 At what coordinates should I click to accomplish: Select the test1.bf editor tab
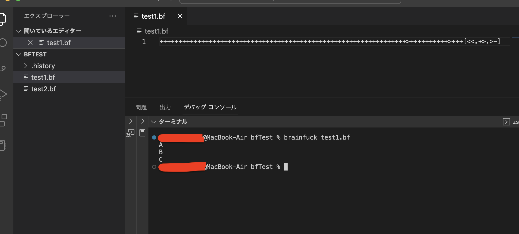[156, 16]
